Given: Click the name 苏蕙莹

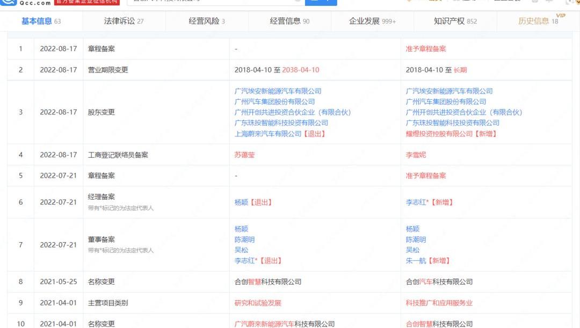Looking at the screenshot, I should [x=244, y=155].
